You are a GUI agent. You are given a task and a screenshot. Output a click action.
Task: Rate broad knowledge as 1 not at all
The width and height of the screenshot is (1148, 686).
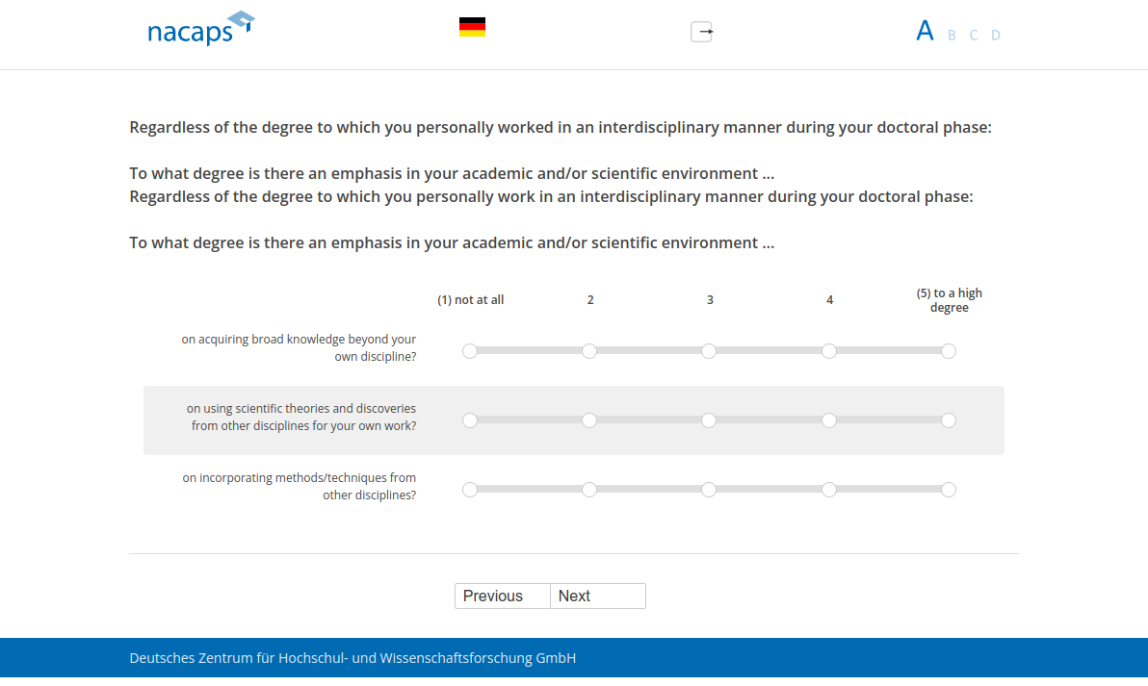tap(470, 351)
